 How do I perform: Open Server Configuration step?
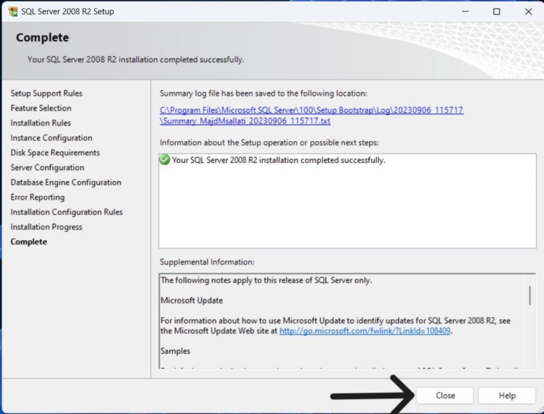[x=47, y=168]
